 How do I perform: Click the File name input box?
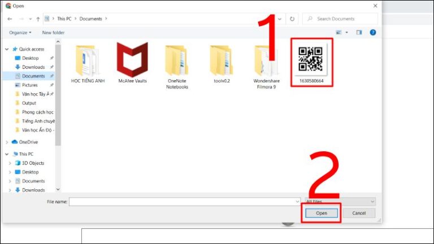coord(182,202)
